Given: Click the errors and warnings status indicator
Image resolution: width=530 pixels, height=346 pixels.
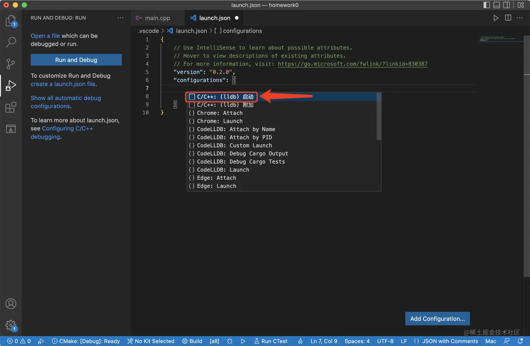Looking at the screenshot, I should [19, 341].
